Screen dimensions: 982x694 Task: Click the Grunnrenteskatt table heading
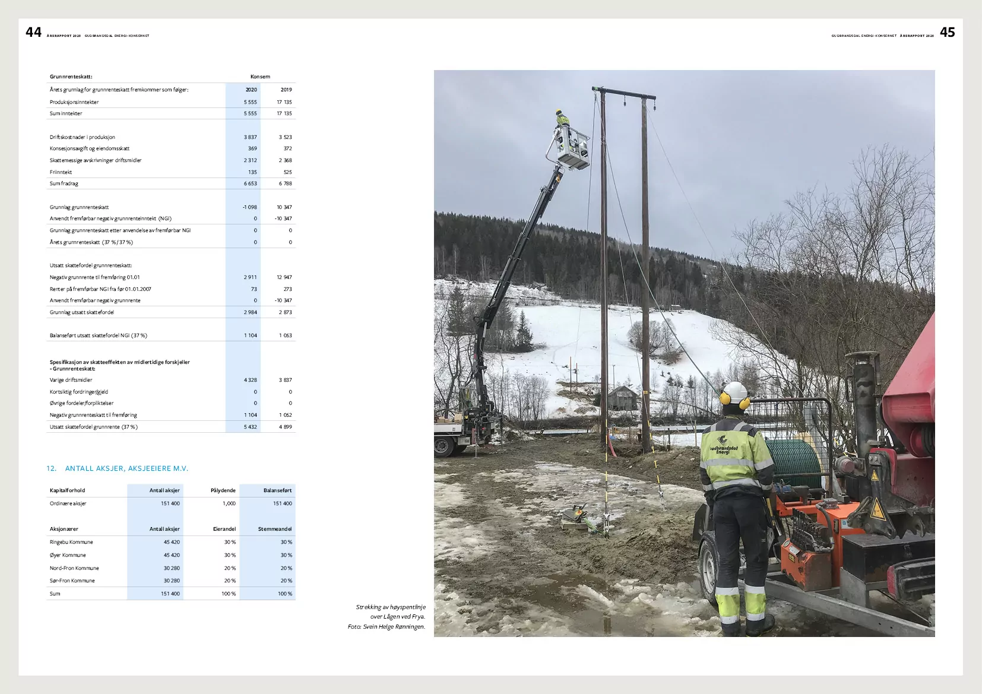tap(71, 77)
